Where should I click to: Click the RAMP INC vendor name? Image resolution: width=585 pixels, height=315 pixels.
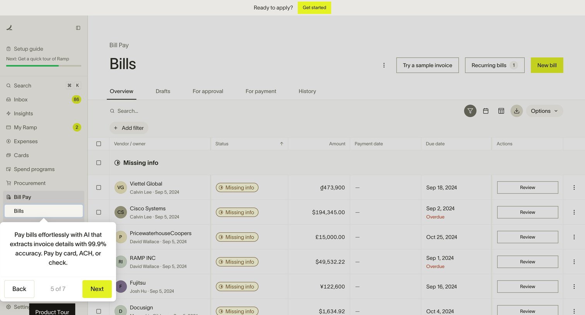[x=143, y=258]
